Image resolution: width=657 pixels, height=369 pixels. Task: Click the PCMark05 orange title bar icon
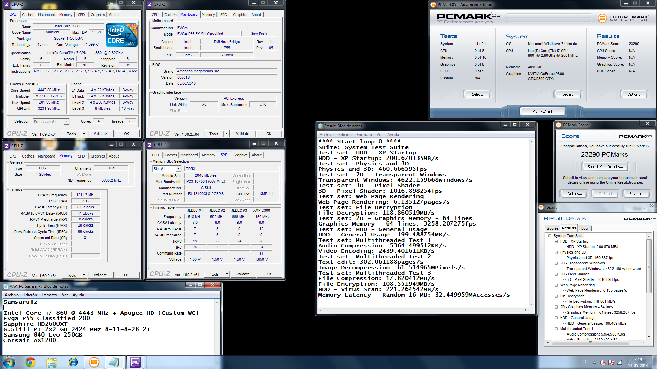coord(433,5)
